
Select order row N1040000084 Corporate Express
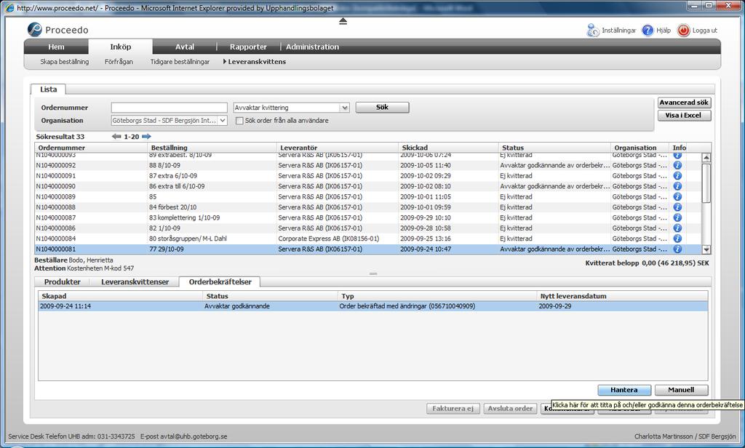[368, 239]
